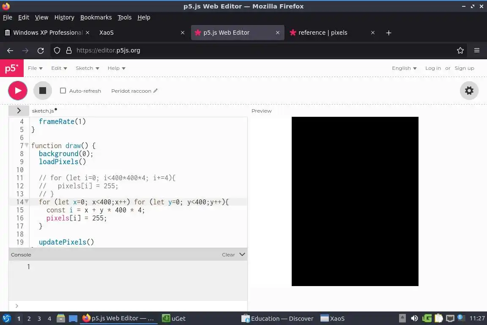Open Firefox View menu
The width and height of the screenshot is (487, 325).
point(41,17)
